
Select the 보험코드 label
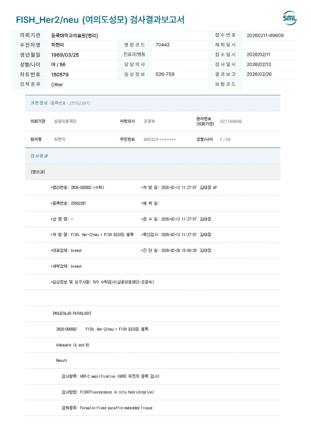[225, 84]
